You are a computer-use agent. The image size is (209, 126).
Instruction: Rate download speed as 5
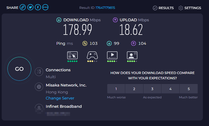[x=189, y=89]
